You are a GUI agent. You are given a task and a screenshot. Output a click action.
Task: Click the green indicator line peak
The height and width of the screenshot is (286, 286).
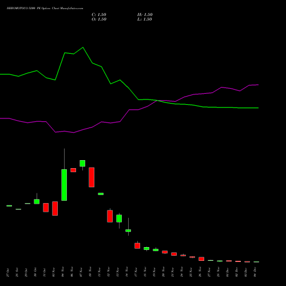point(83,47)
